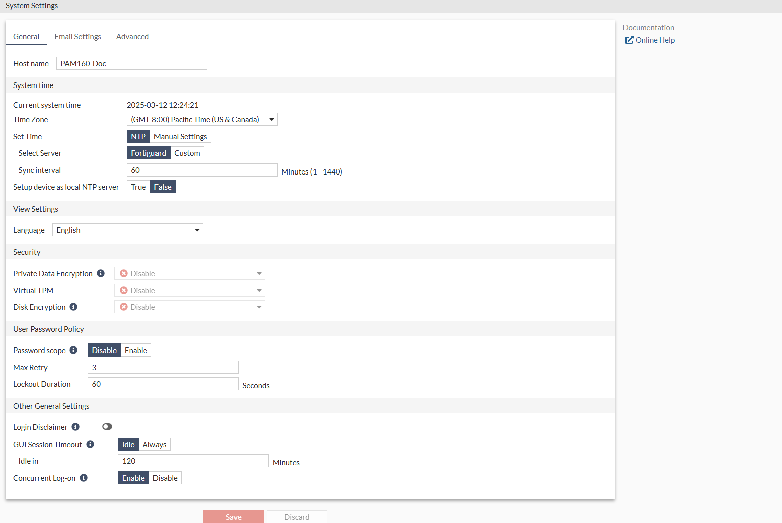Click the current system time value 2025-03-12 12:24:21
Screen dimensions: 782x523
(x=163, y=105)
